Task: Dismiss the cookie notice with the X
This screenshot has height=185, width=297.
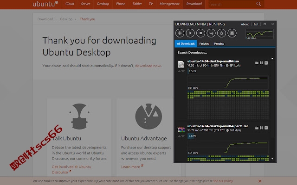Action: [x=260, y=181]
